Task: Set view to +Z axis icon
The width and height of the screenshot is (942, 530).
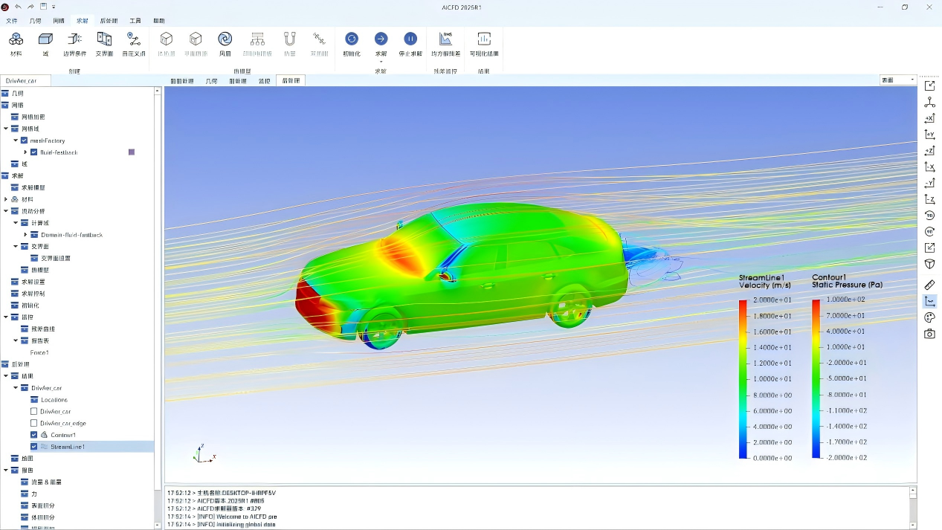Action: click(x=929, y=151)
